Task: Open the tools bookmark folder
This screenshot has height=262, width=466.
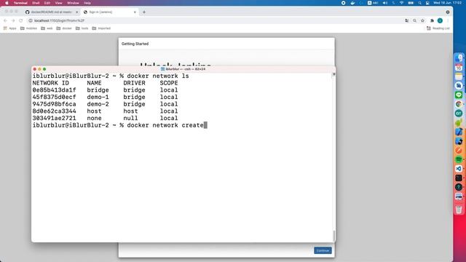Action: tap(82, 28)
